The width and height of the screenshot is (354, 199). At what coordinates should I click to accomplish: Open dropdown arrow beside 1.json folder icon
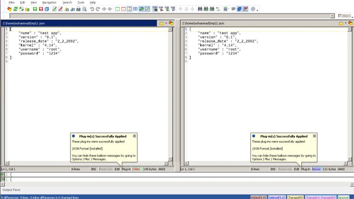click(x=166, y=23)
